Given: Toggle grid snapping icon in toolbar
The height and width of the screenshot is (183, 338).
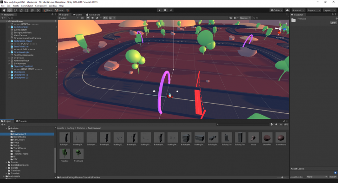Looking at the screenshot, I should pos(67,10).
